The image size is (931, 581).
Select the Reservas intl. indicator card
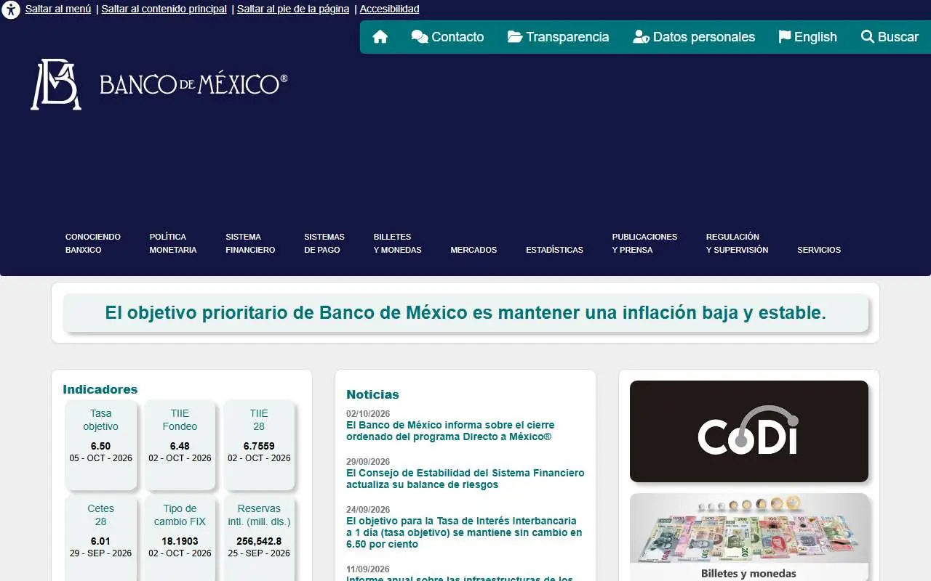[259, 538]
